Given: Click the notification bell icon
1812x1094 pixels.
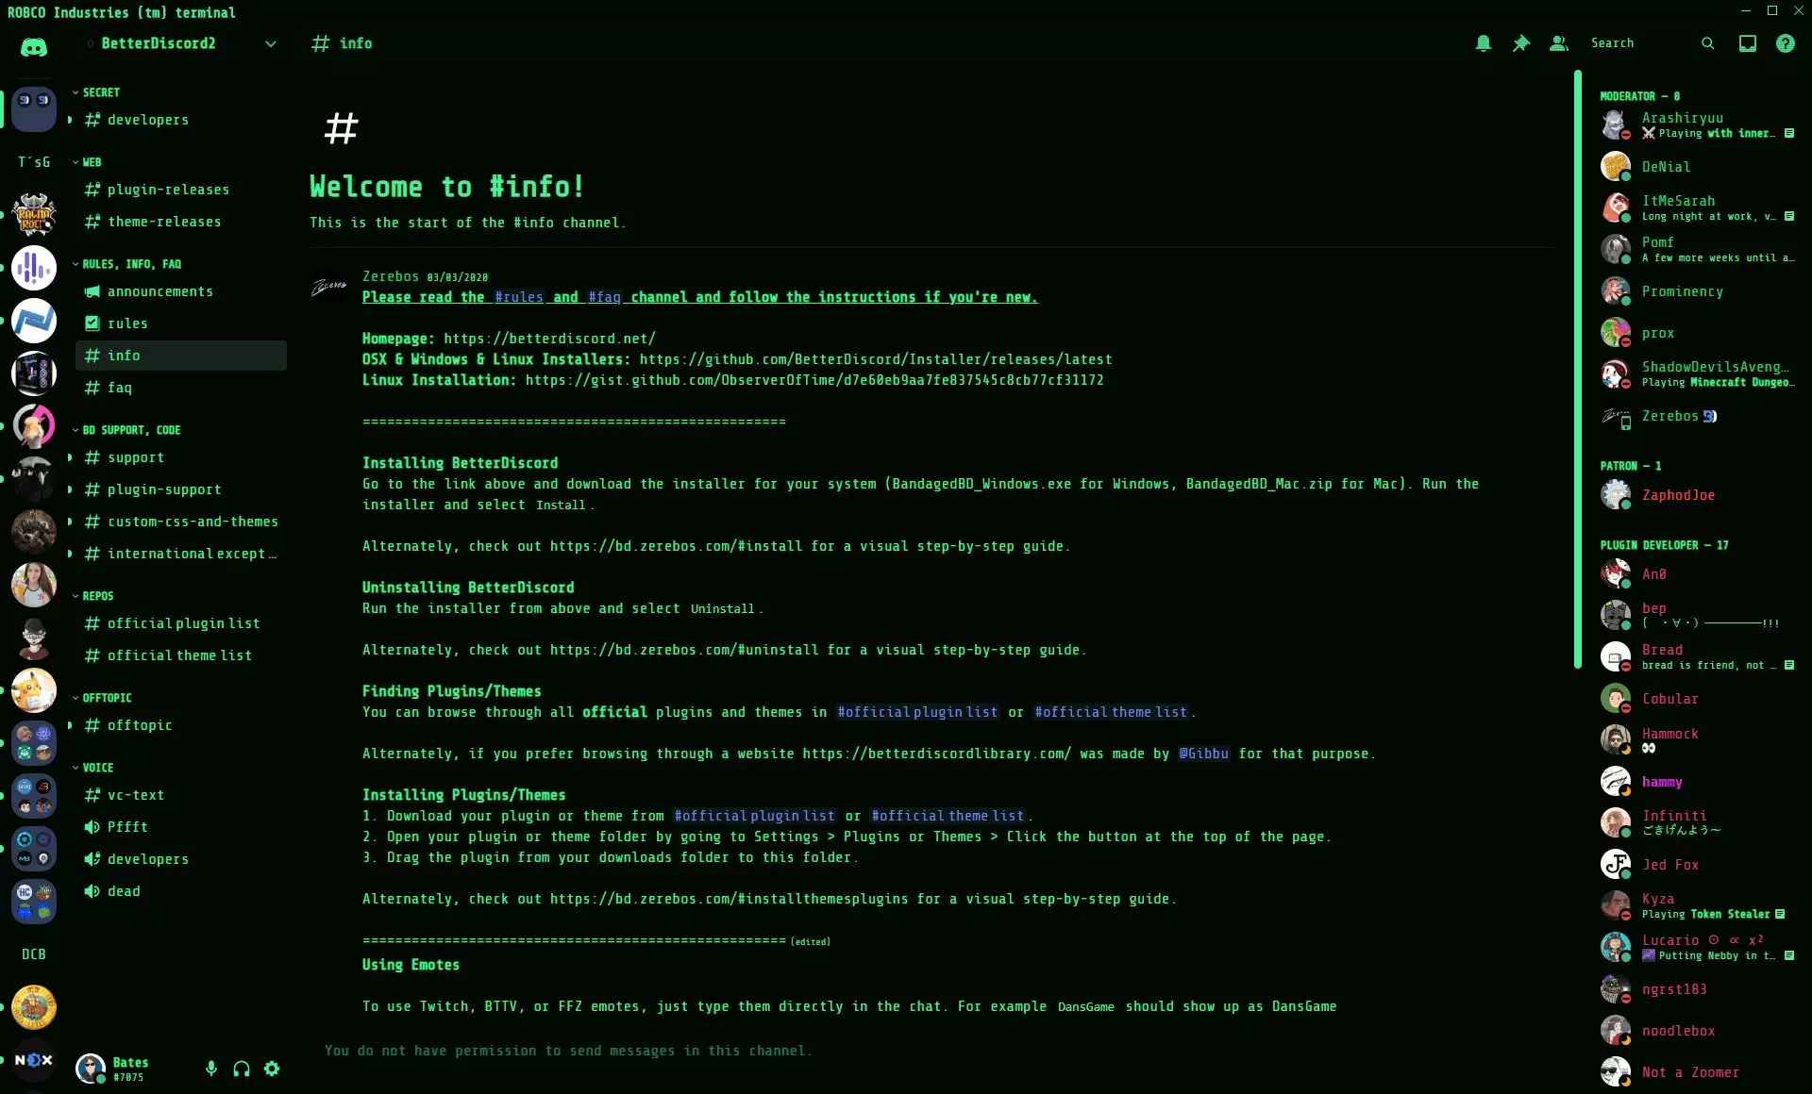Looking at the screenshot, I should point(1485,42).
